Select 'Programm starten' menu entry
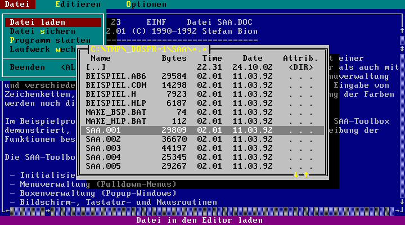The image size is (405, 225). [49, 40]
